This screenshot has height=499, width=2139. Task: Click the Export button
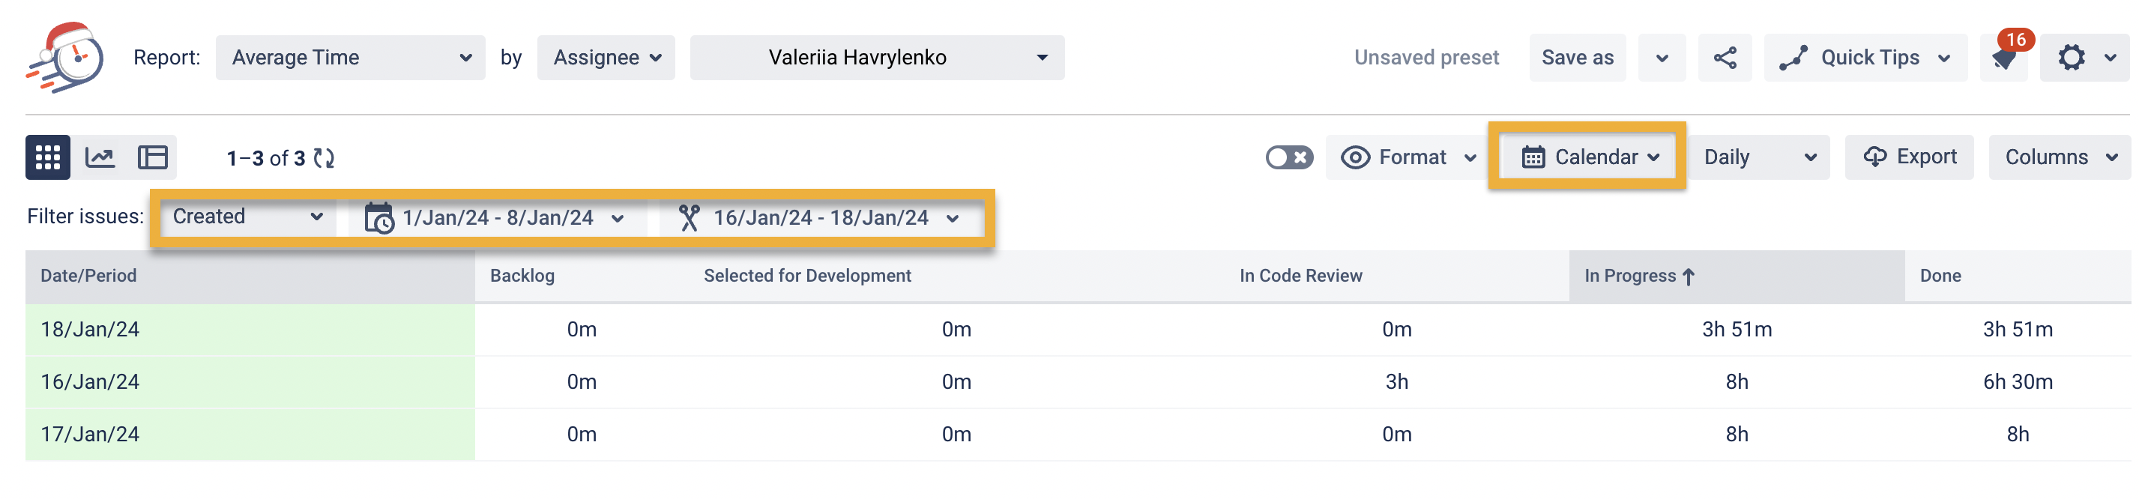(1909, 157)
